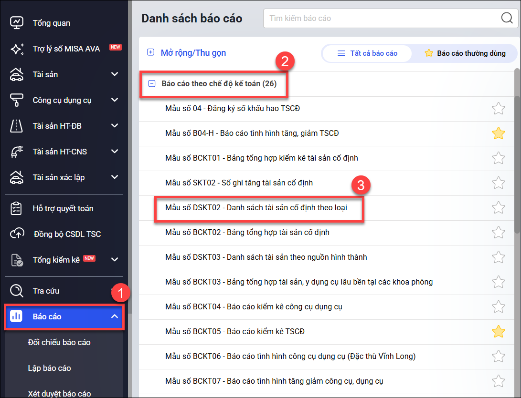Star the Mẫu số 04 khấu hao report

[498, 109]
